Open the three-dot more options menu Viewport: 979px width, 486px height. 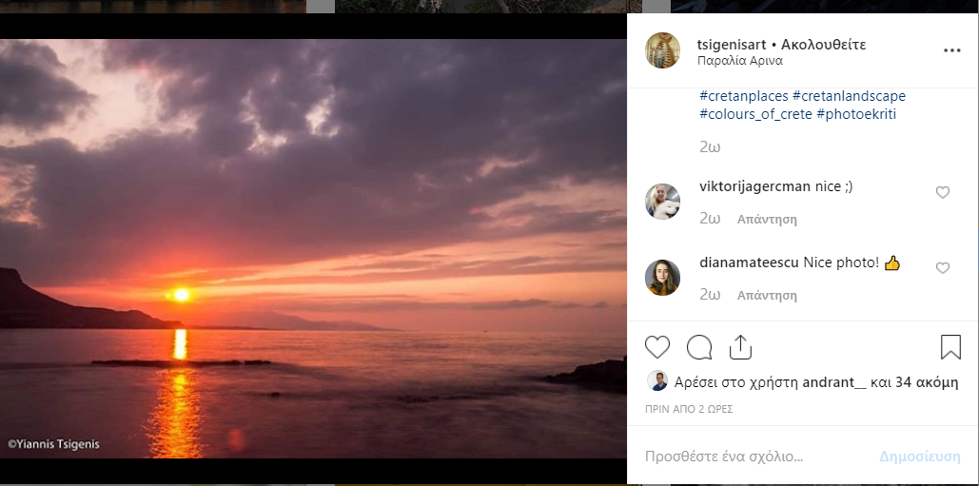pos(951,50)
